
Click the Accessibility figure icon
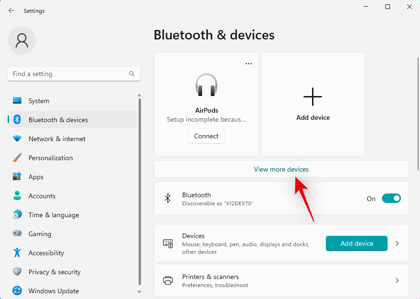coord(17,252)
